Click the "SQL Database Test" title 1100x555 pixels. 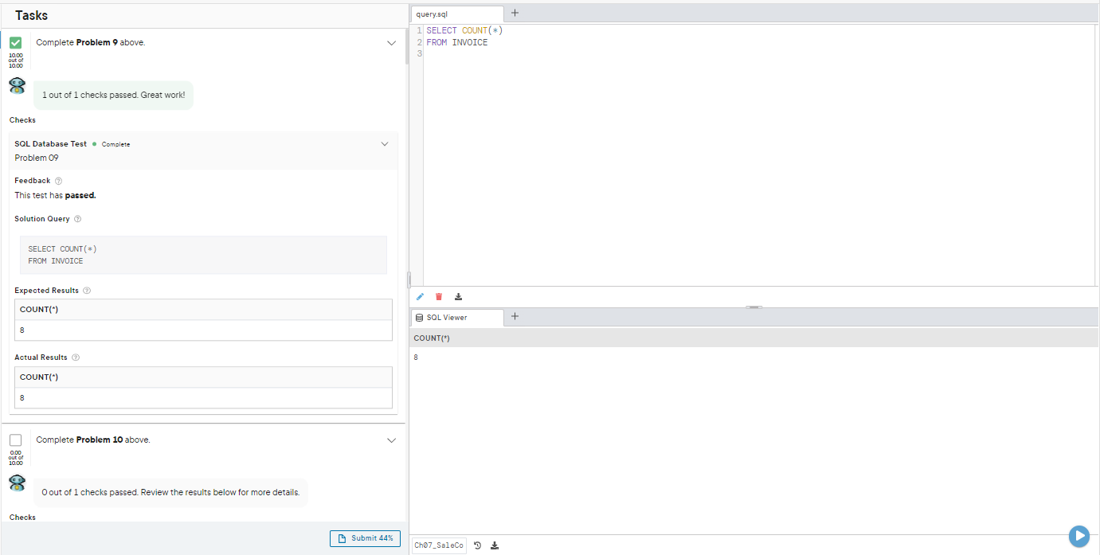51,144
